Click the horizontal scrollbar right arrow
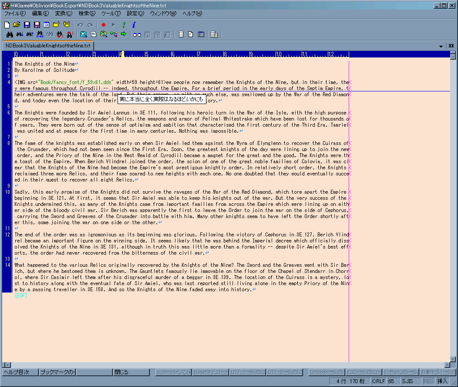 [x=447, y=365]
